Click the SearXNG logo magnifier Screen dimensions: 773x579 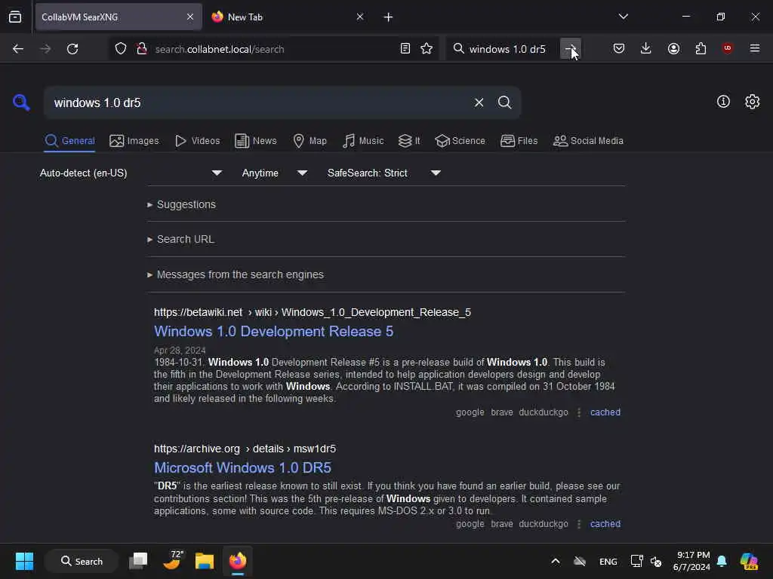coord(21,103)
